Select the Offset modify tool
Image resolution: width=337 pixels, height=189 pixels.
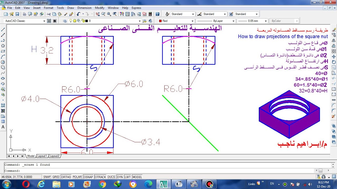[x=334, y=46]
